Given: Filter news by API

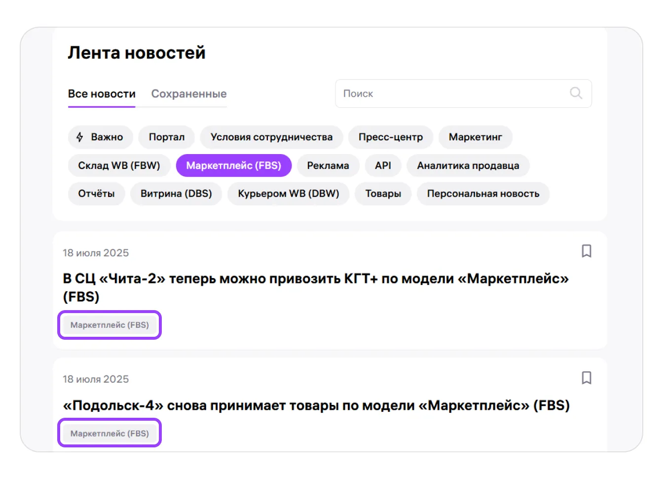Looking at the screenshot, I should click(x=383, y=165).
